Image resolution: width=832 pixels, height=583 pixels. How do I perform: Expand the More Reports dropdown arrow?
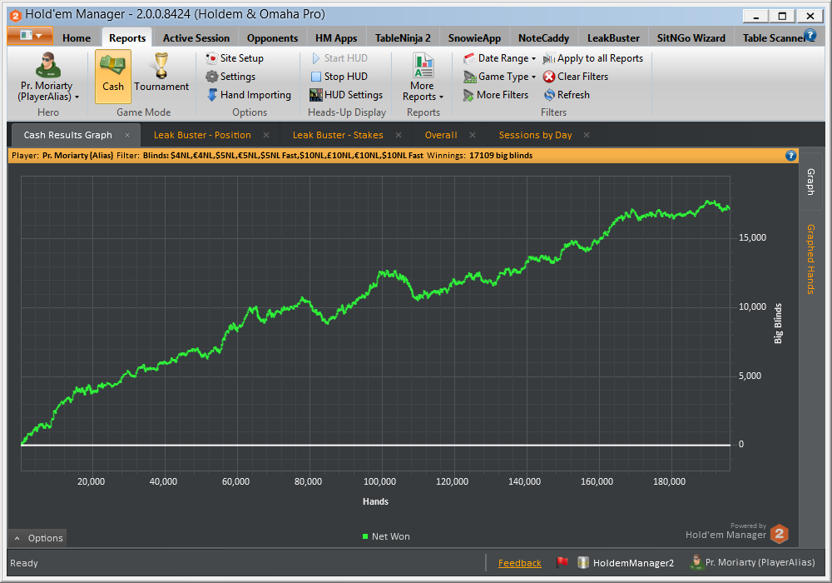[x=441, y=97]
